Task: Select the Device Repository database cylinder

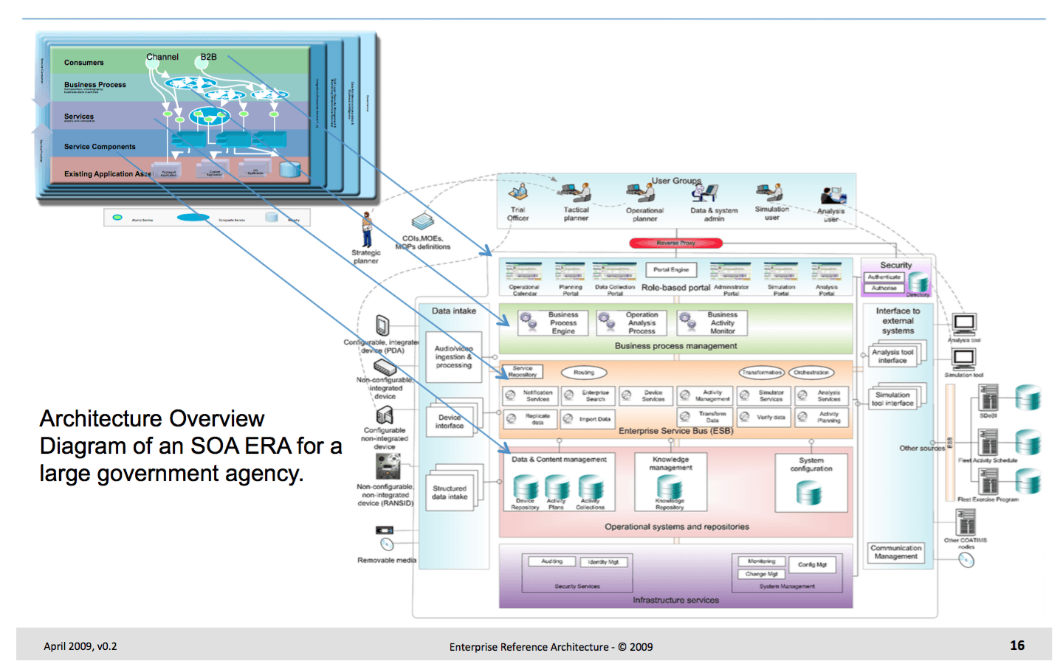Action: pyautogui.click(x=526, y=487)
